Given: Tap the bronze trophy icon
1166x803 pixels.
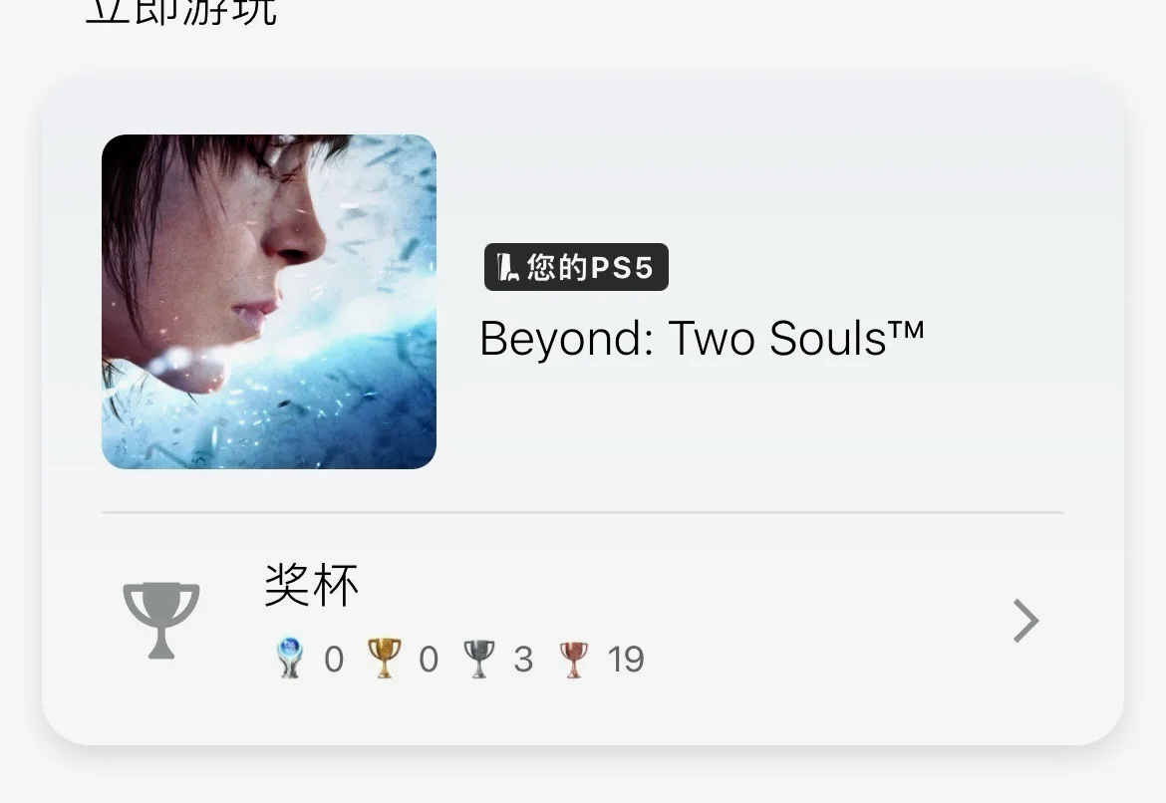Looking at the screenshot, I should click(x=573, y=659).
